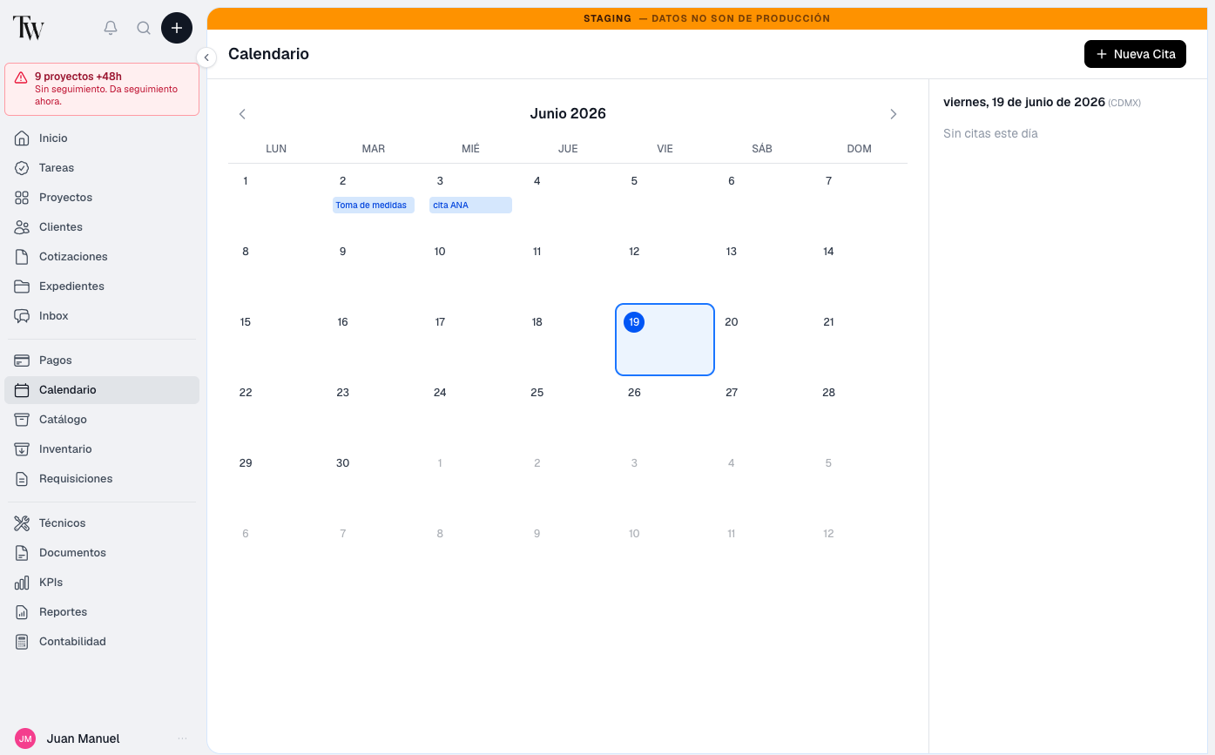Click the warning triangle icon in the alert
The image size is (1215, 755).
tap(21, 78)
